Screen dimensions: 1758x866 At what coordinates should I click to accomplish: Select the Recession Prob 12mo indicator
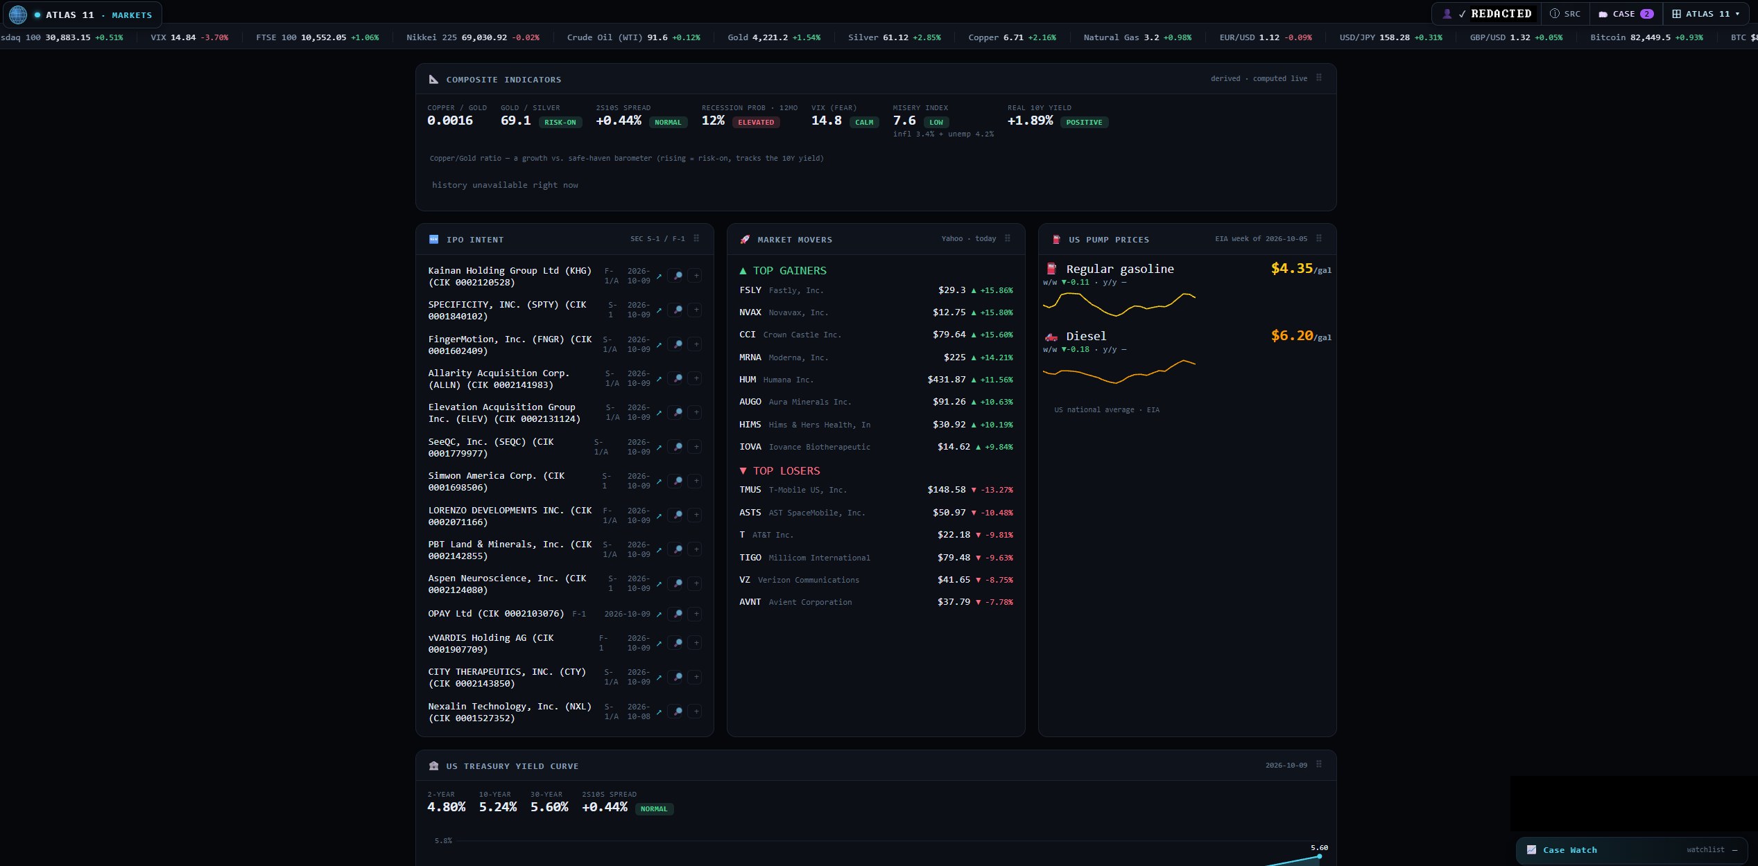pyautogui.click(x=749, y=116)
